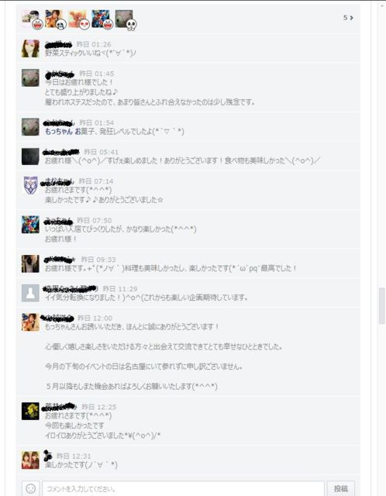
Task: Click the comment input field
Action: click(x=183, y=488)
